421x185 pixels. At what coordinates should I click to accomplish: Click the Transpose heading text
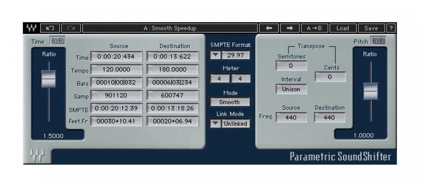click(311, 46)
